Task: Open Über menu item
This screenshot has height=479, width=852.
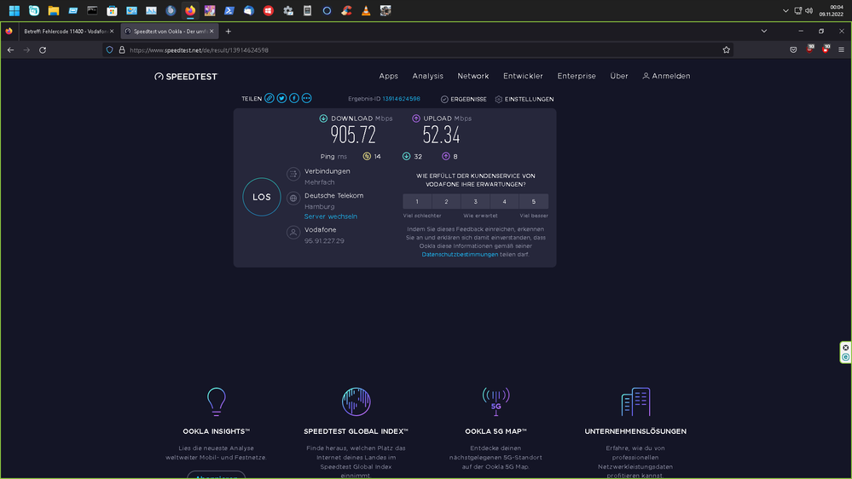Action: 619,76
